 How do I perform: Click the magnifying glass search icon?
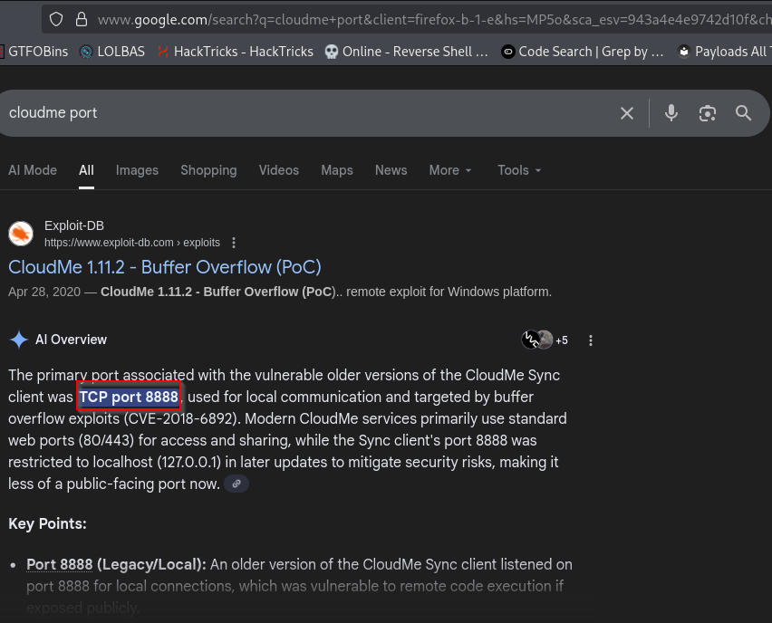coord(744,113)
